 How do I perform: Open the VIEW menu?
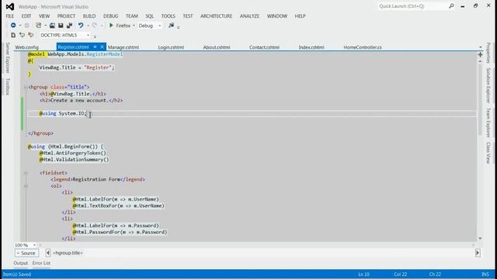[44, 15]
